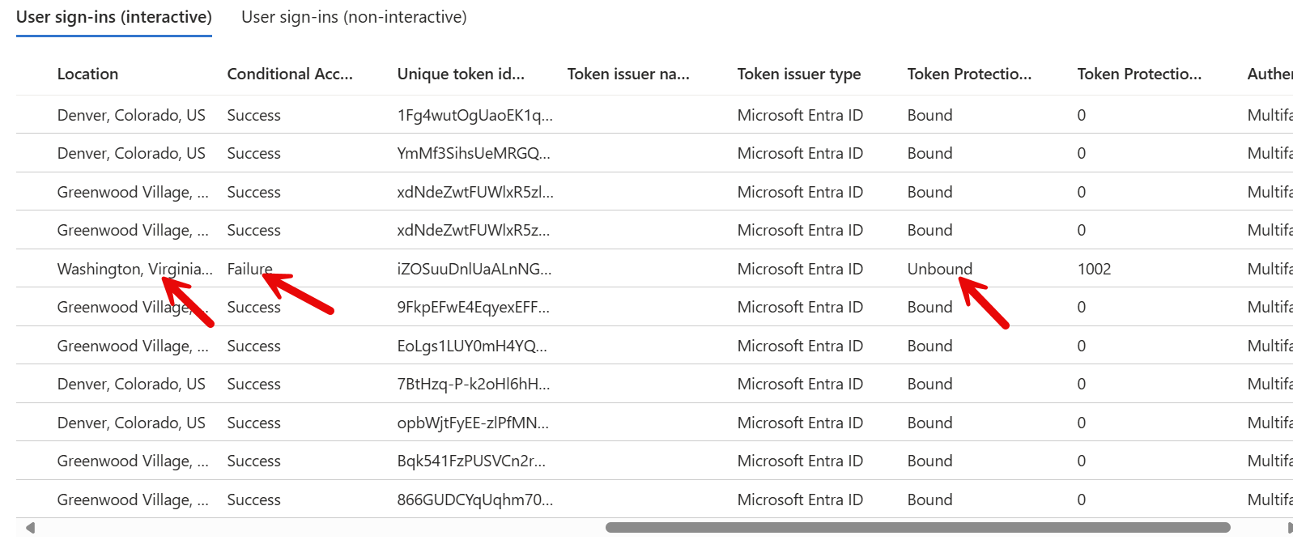Click the horizontal scrollbar thumb
The width and height of the screenshot is (1293, 557).
(918, 528)
